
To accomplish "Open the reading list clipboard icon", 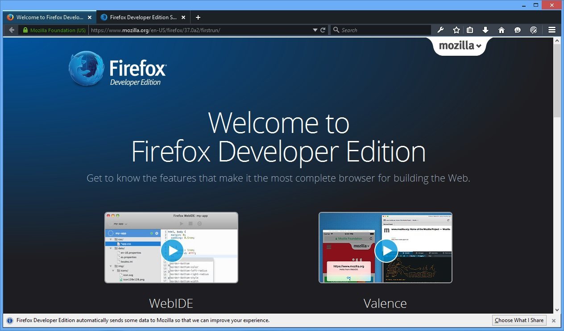I will [469, 30].
